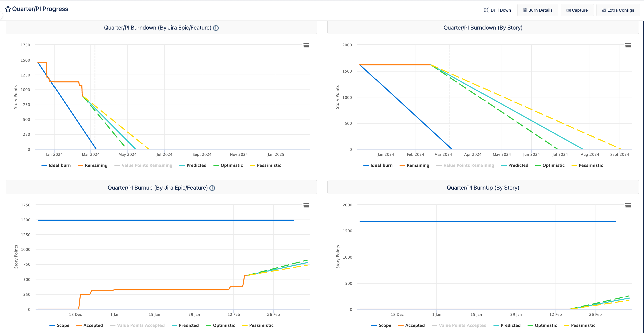Open hamburger menu of Epic/Feature burndown chart
This screenshot has width=644, height=333.
306,45
